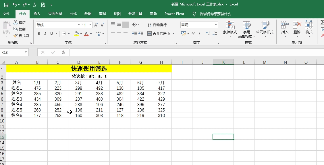
Task: Switch to the 插入 Insert tab
Action: click(x=37, y=14)
